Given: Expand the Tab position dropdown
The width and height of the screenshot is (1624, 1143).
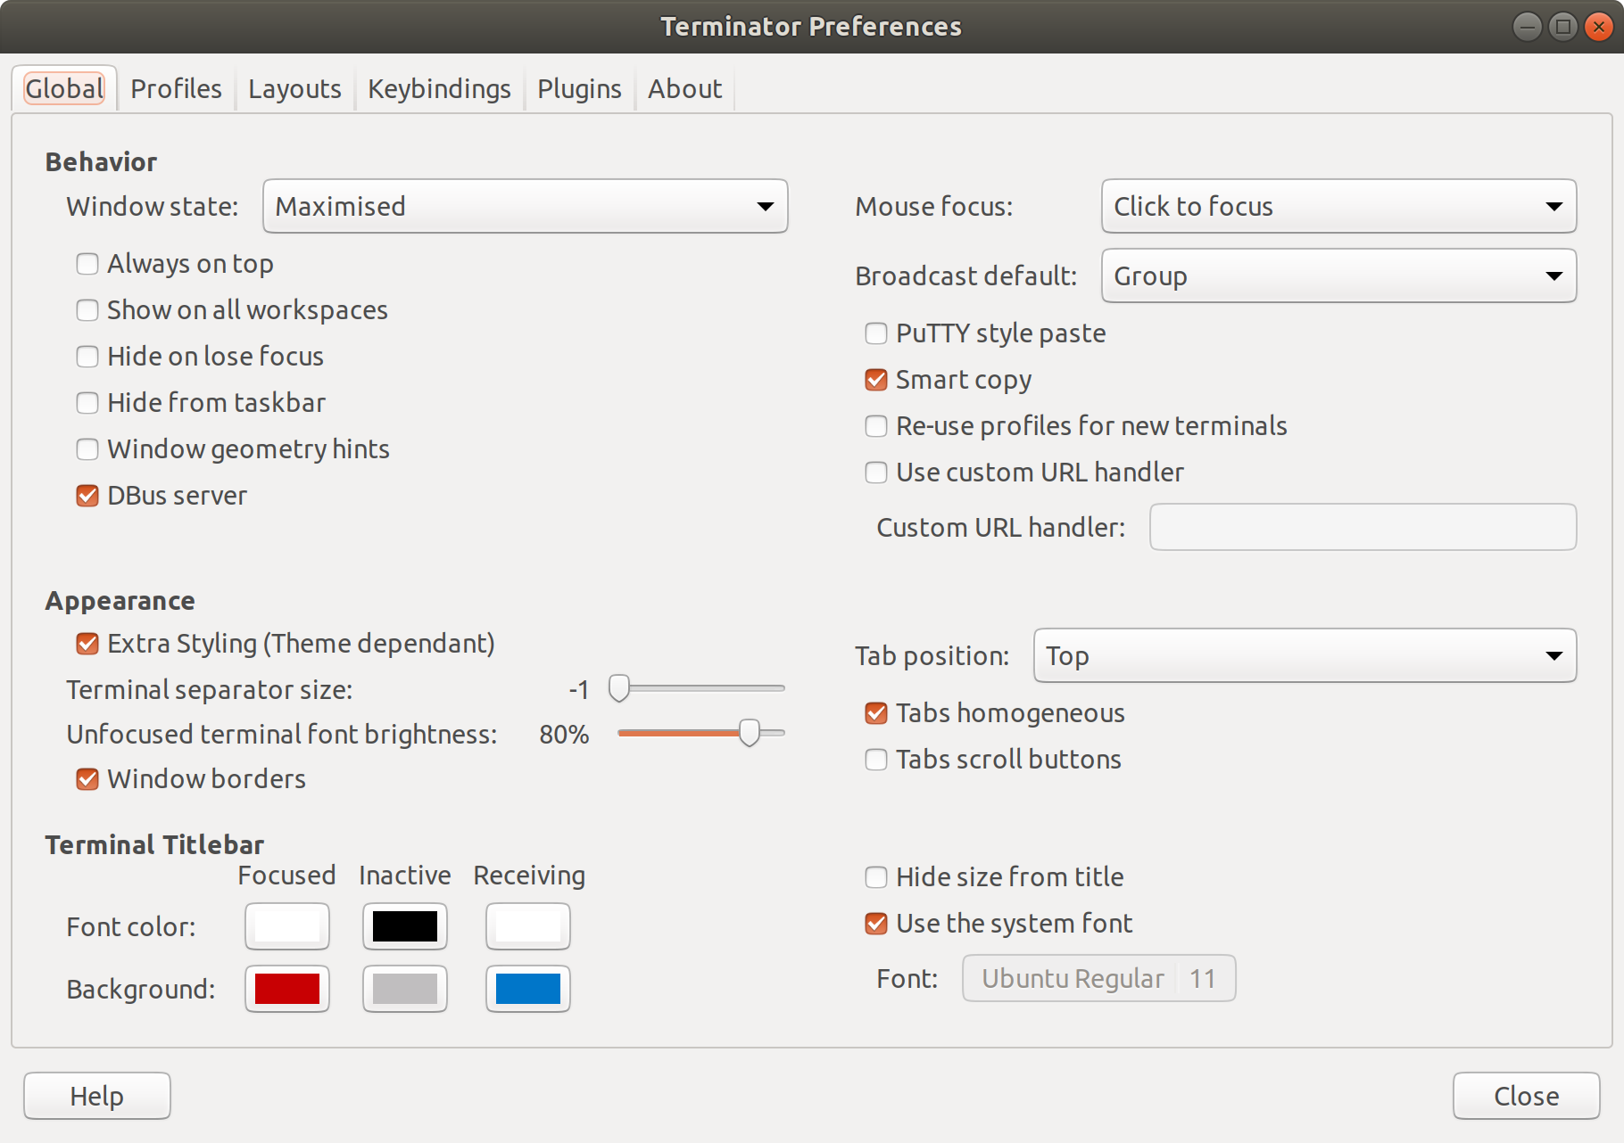Looking at the screenshot, I should pyautogui.click(x=1305, y=655).
